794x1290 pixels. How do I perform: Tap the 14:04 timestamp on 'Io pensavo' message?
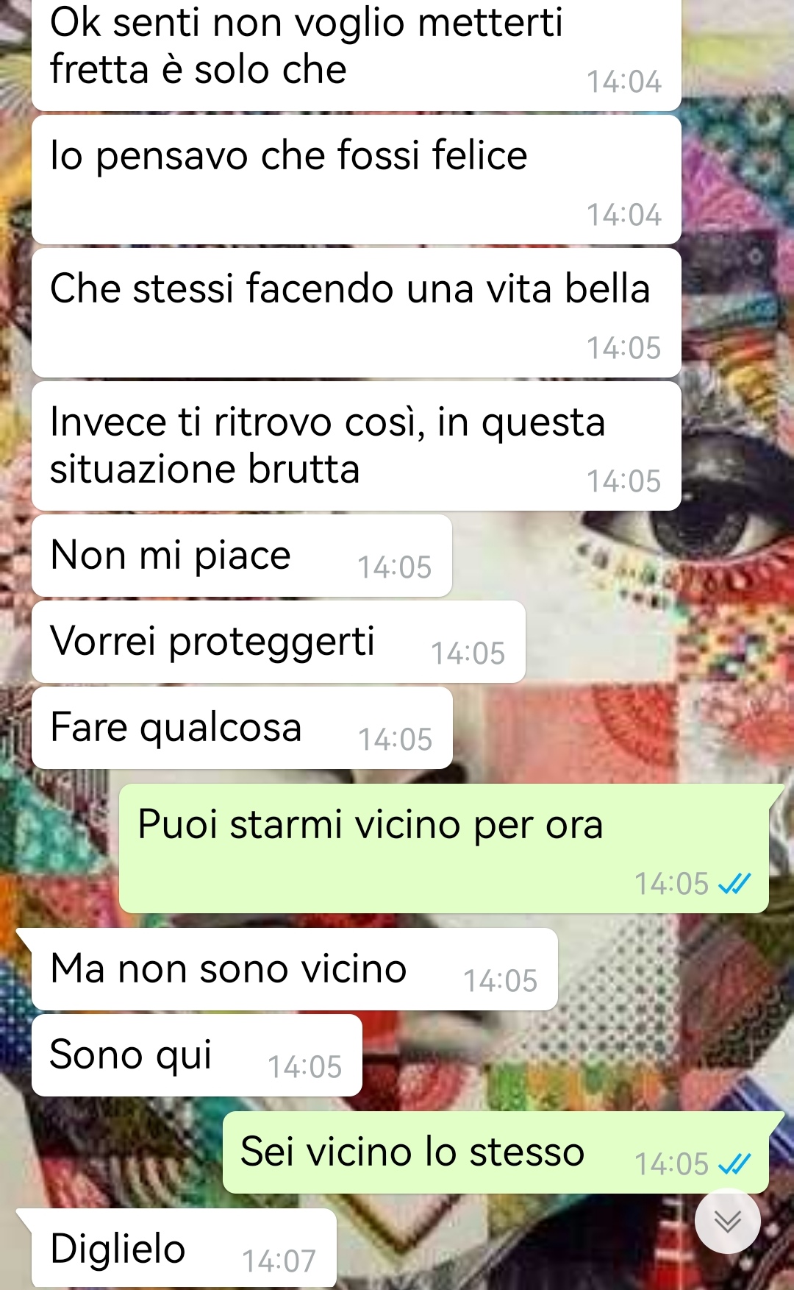point(624,214)
